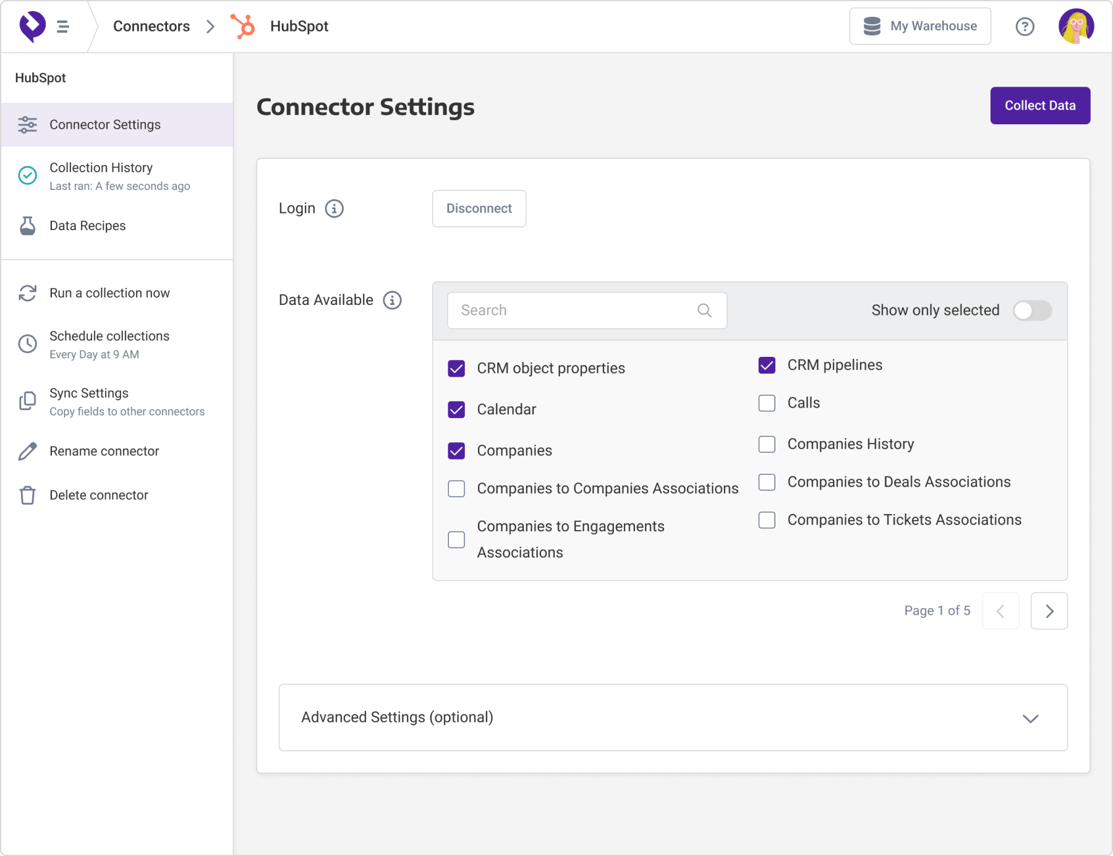Image resolution: width=1113 pixels, height=856 pixels.
Task: Click the Connector Settings sliders icon
Action: pos(27,125)
